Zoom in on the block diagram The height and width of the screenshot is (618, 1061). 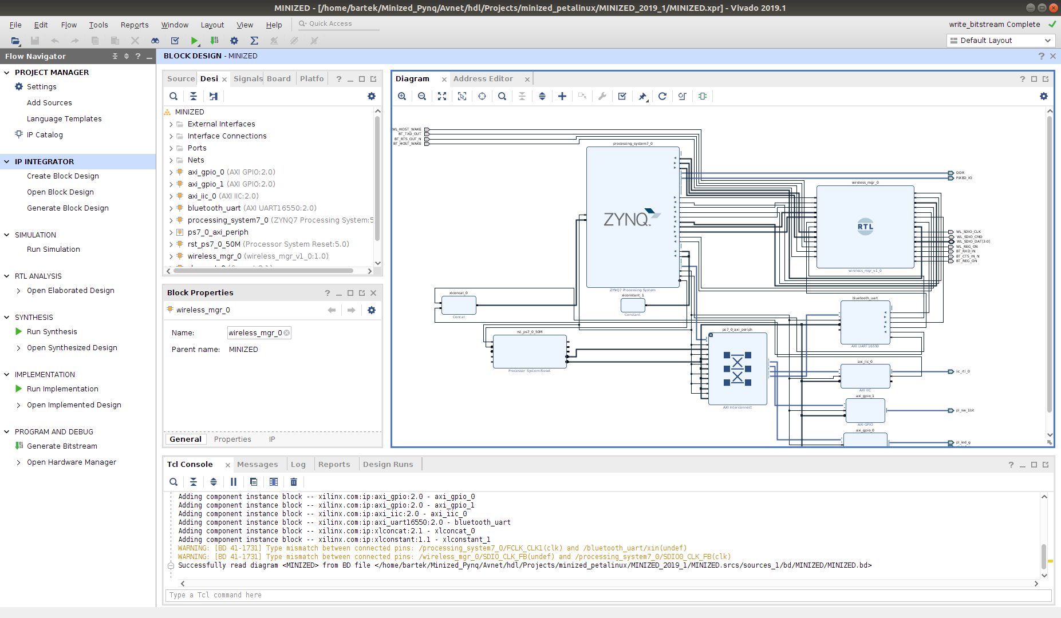coord(402,96)
